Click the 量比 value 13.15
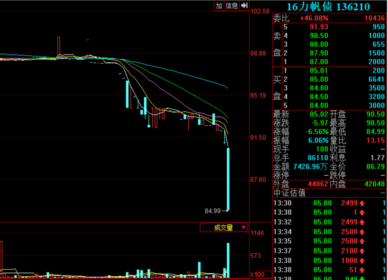The width and height of the screenshot is (388, 280). pyautogui.click(x=375, y=141)
